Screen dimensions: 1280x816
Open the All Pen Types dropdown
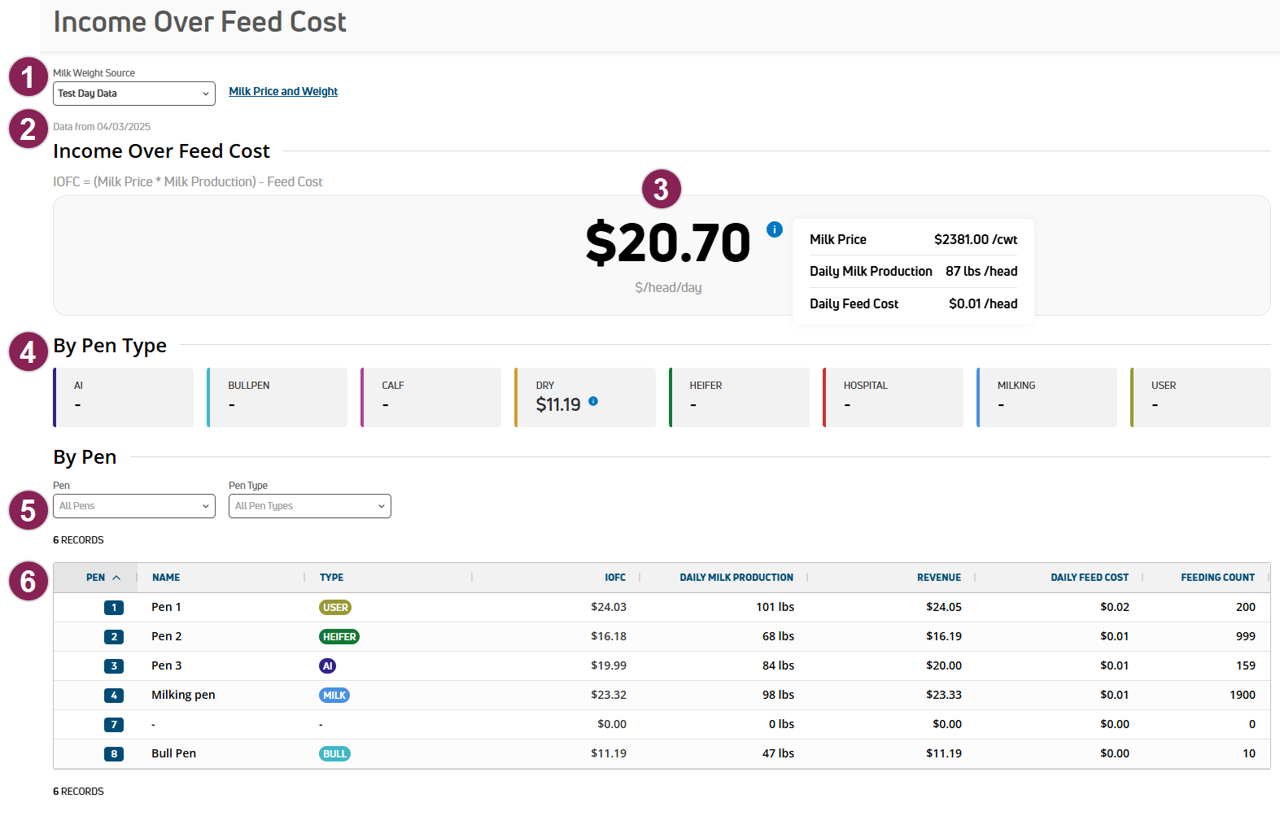(x=309, y=506)
